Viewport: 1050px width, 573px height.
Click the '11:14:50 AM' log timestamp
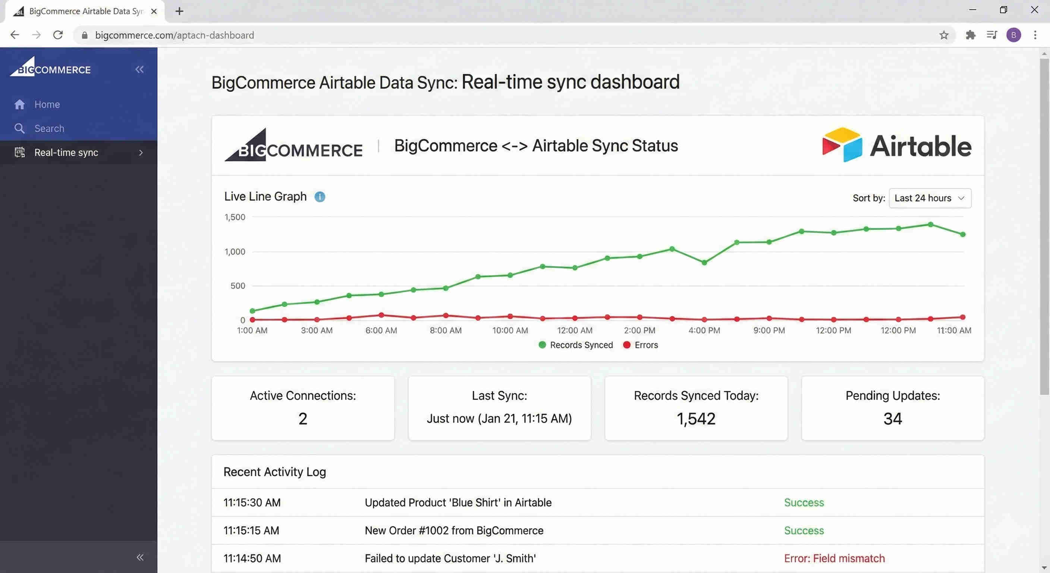[x=252, y=558]
